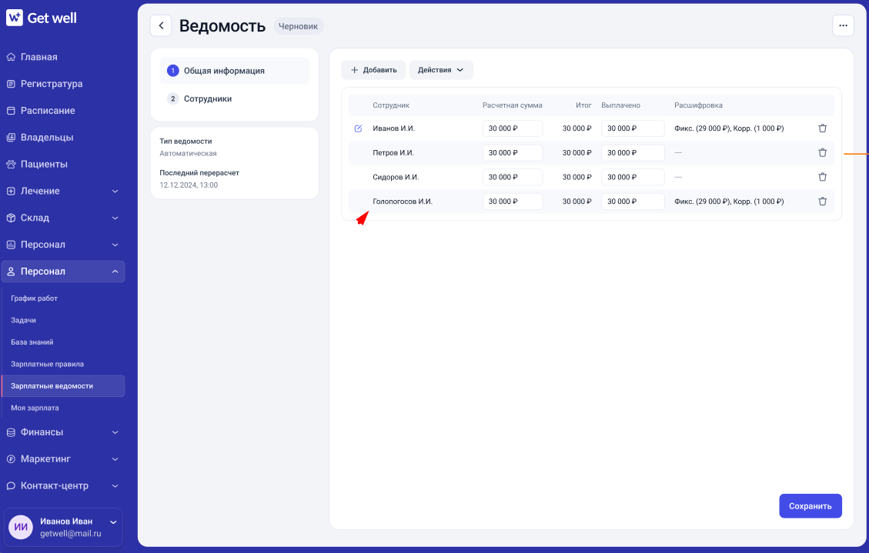Edit Выплачено amount for Сидоров И.И.
The image size is (869, 553).
click(633, 177)
